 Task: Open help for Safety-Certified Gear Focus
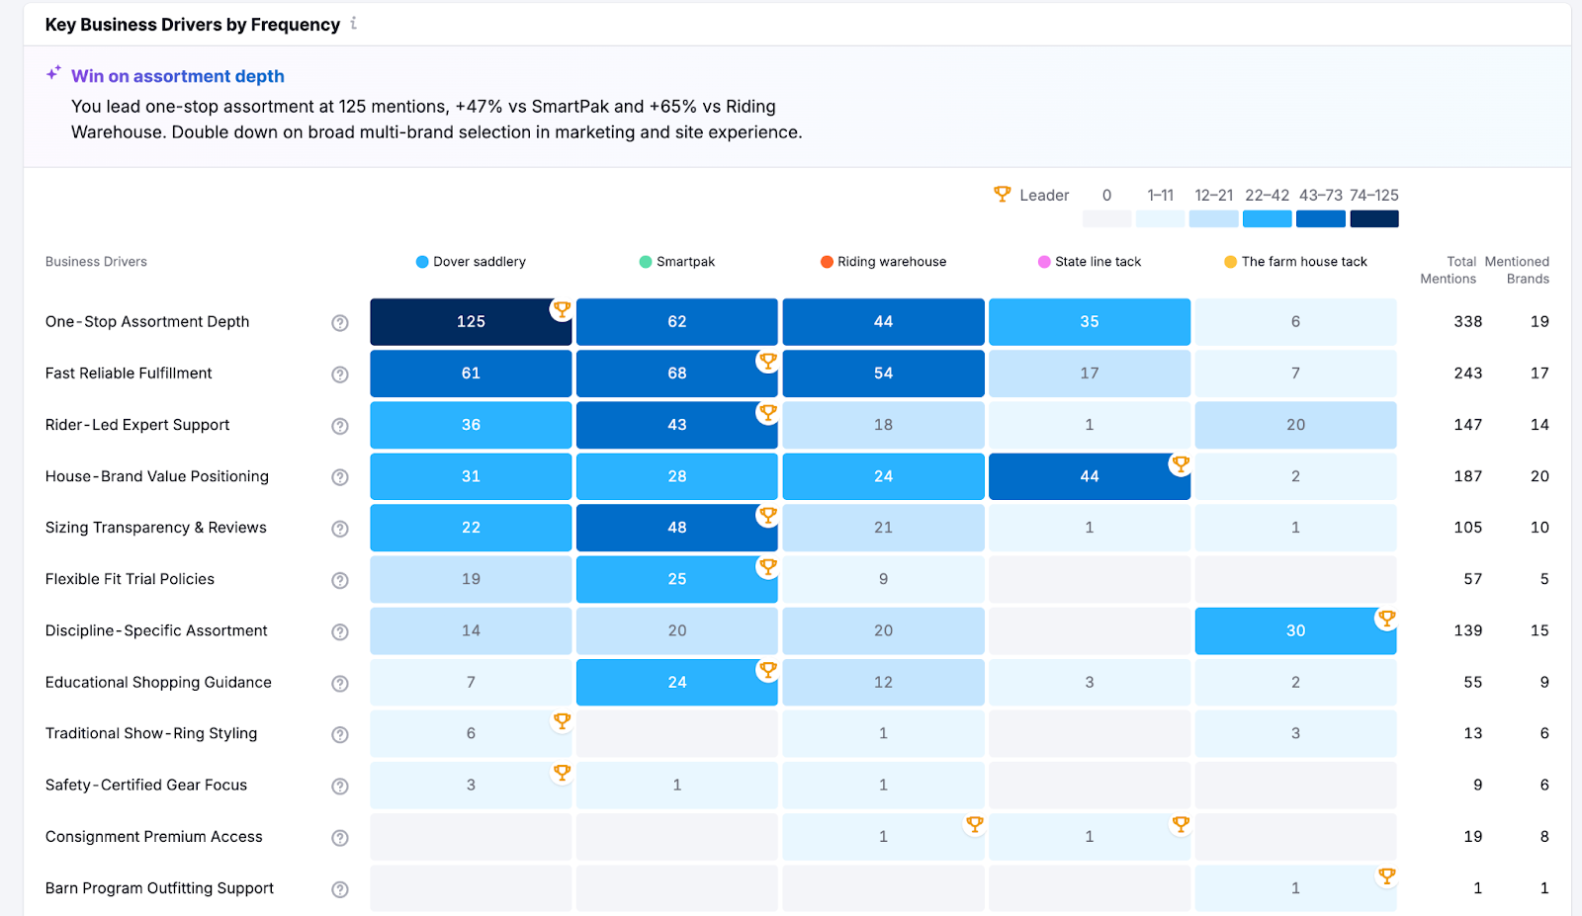click(339, 786)
